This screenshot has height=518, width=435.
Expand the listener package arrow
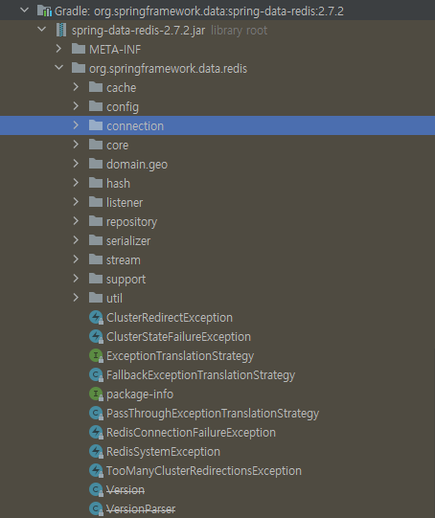tap(76, 202)
